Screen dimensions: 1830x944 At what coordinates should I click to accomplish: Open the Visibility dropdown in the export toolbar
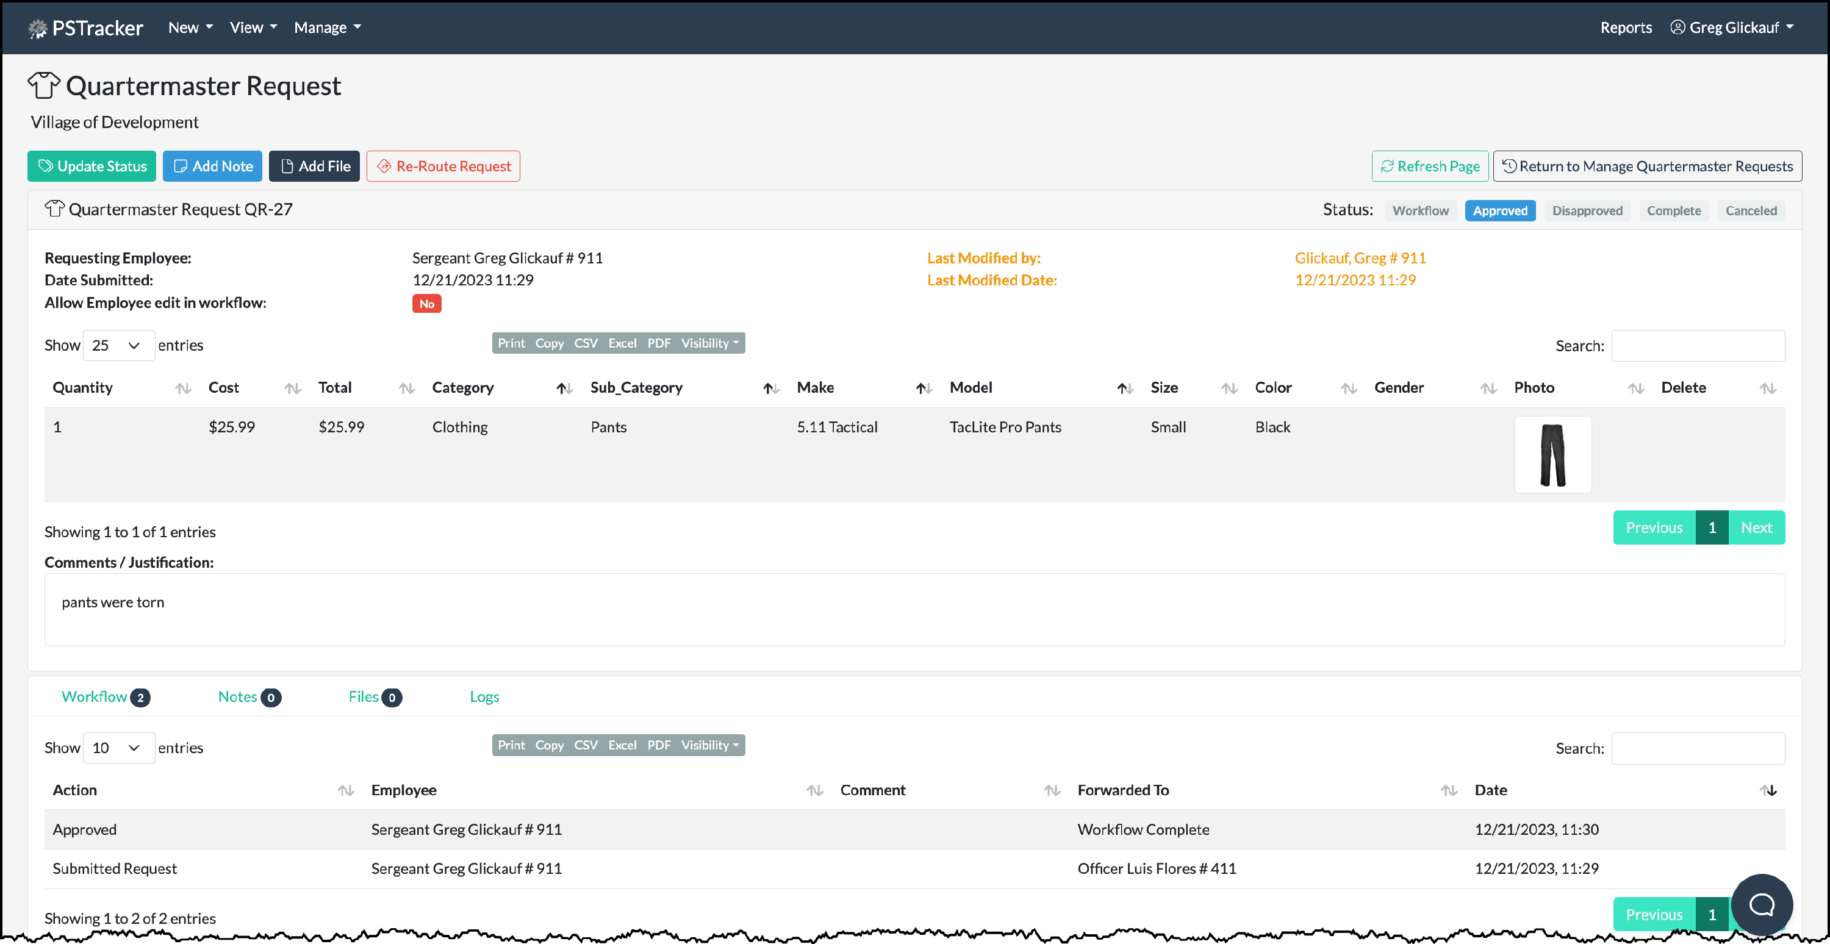[x=708, y=342]
